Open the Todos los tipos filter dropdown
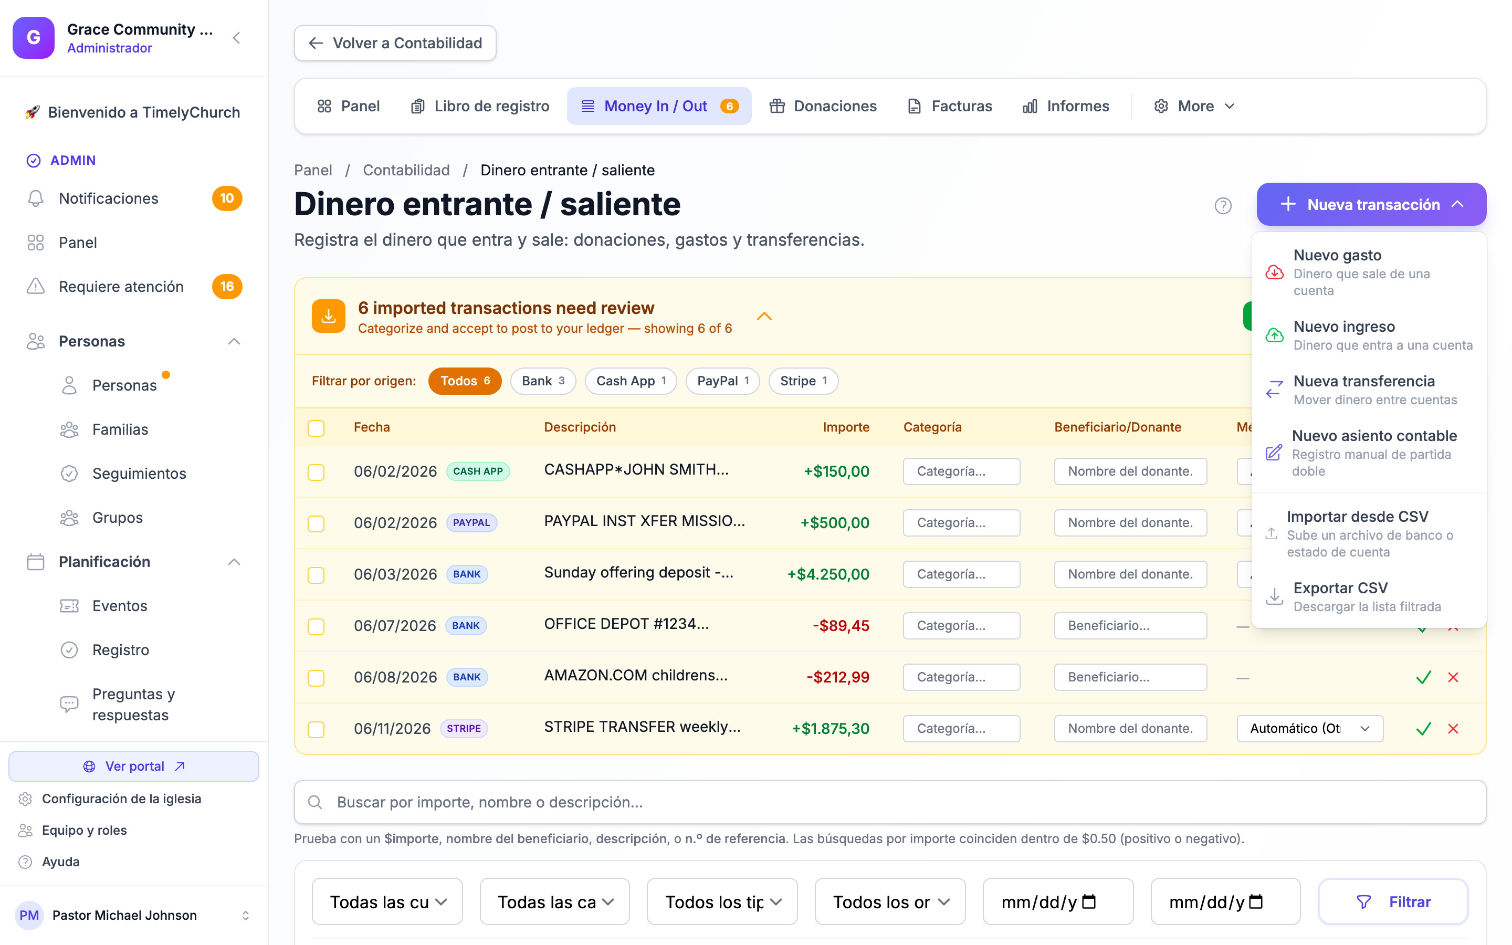This screenshot has width=1512, height=945. [x=722, y=901]
